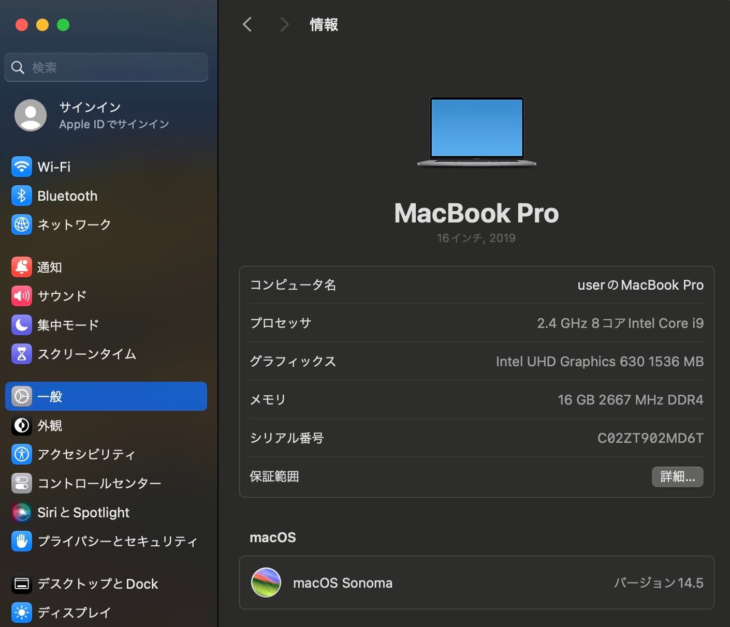Click the 一般 gear icon
The image size is (730, 627).
pyautogui.click(x=22, y=396)
